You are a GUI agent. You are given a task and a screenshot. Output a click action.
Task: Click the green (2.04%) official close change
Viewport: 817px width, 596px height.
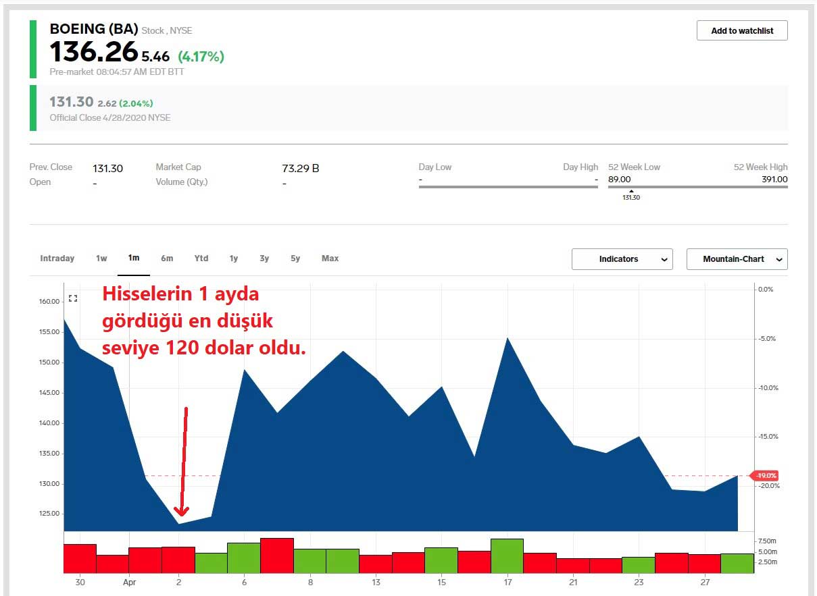pos(136,103)
